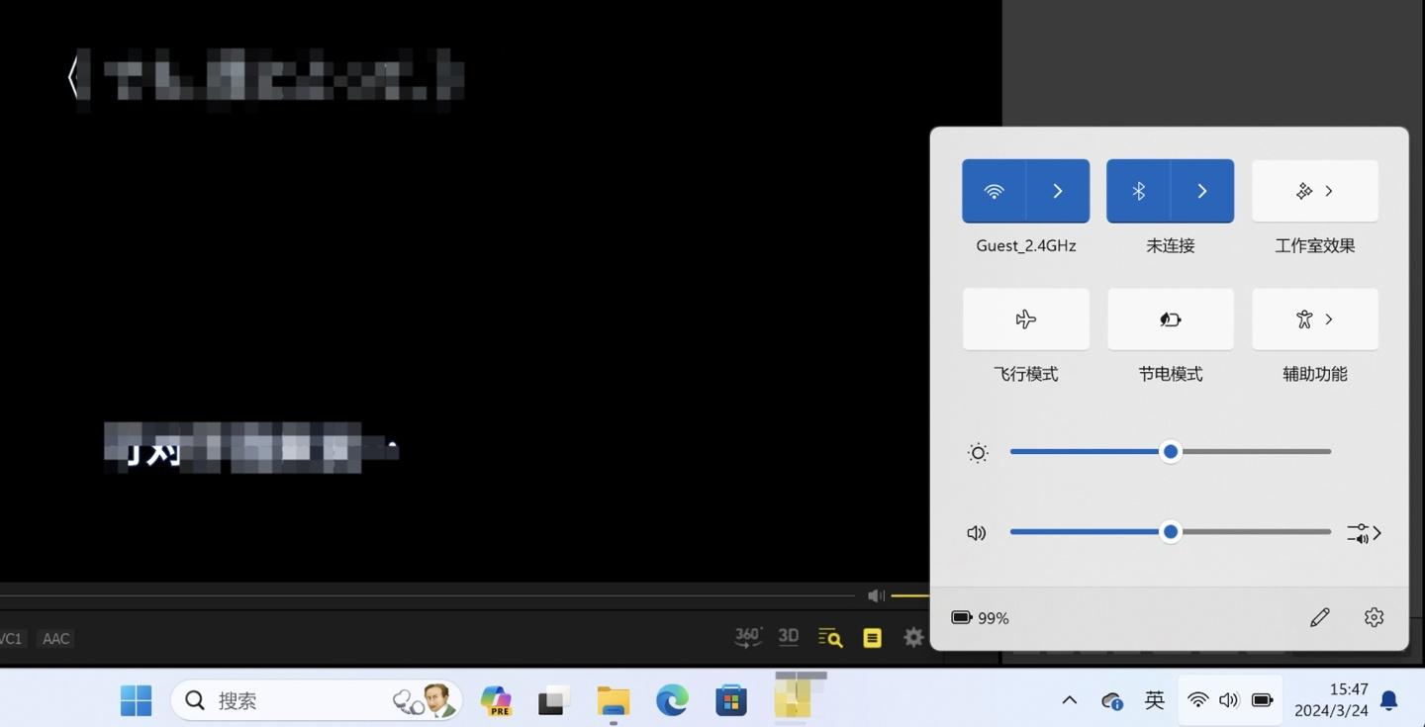Open the sound output device selector
The image size is (1425, 727).
click(1365, 533)
